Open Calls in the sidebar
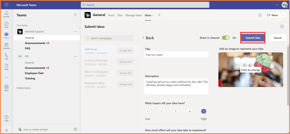 (x=6, y=56)
